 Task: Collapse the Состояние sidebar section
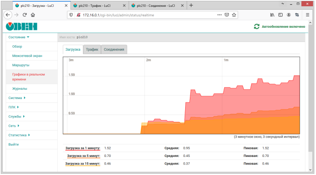pos(19,37)
